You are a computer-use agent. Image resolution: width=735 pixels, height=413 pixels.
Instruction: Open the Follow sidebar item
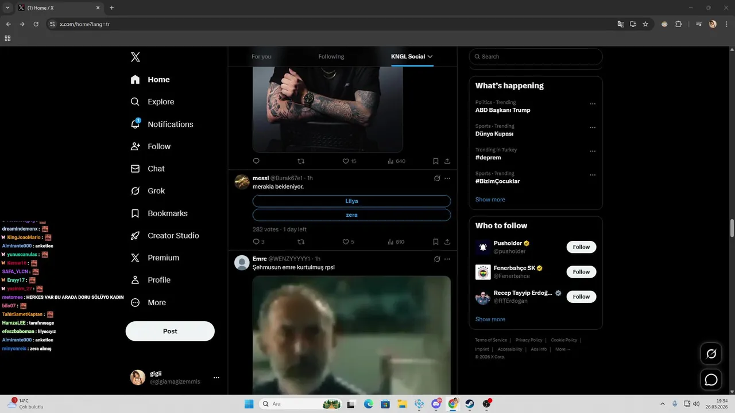(150, 146)
